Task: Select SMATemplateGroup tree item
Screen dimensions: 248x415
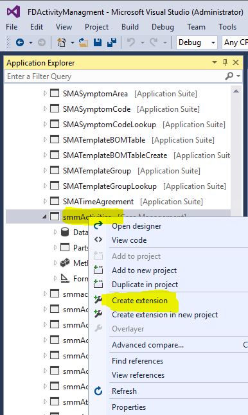Action: pos(97,171)
